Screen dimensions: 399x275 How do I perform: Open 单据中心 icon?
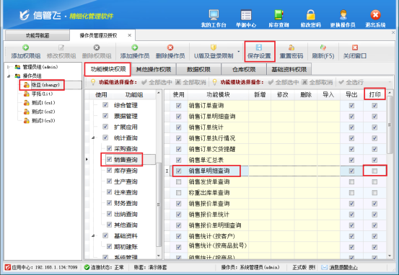pos(246,15)
